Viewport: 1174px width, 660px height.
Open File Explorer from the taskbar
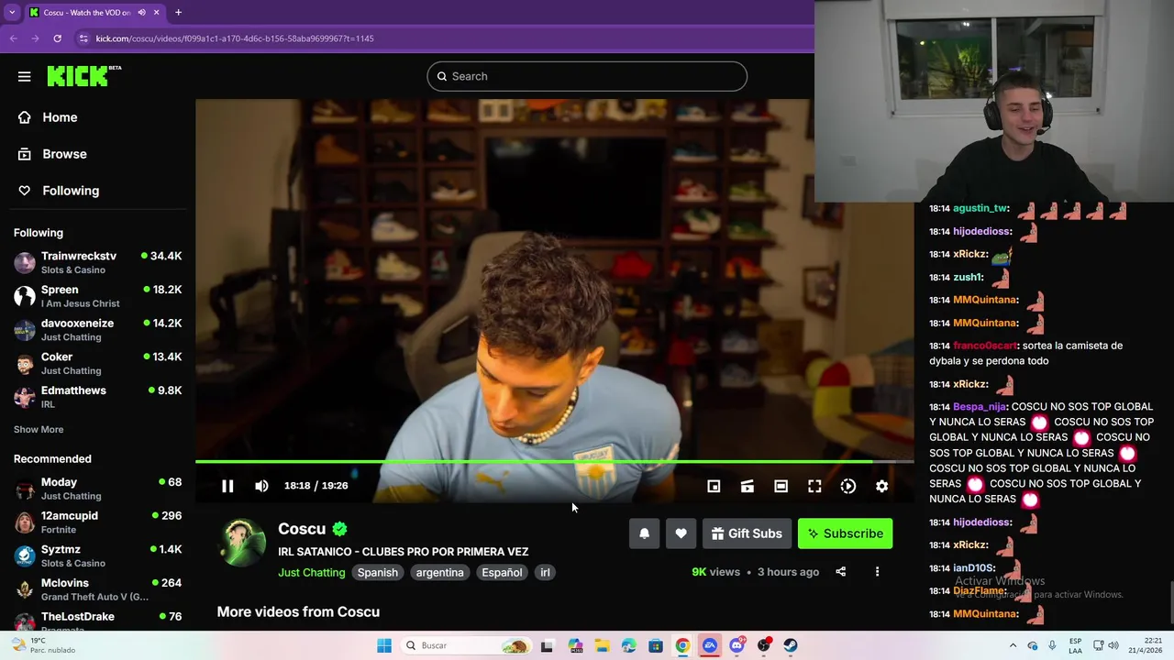[x=602, y=645]
